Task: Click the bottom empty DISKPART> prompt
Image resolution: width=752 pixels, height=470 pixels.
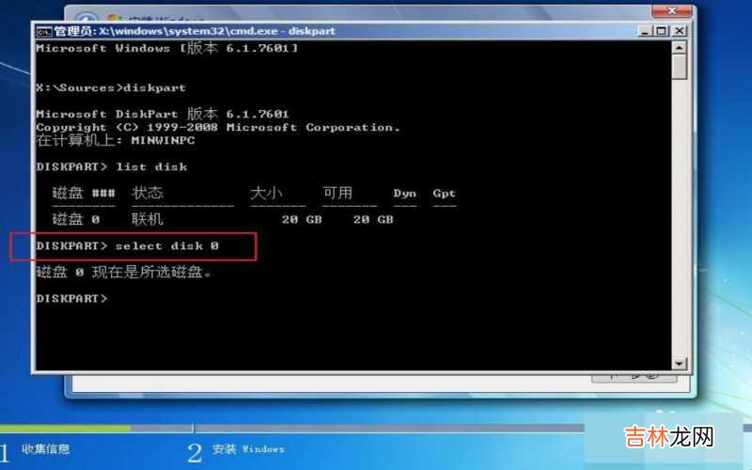Action: (72, 298)
